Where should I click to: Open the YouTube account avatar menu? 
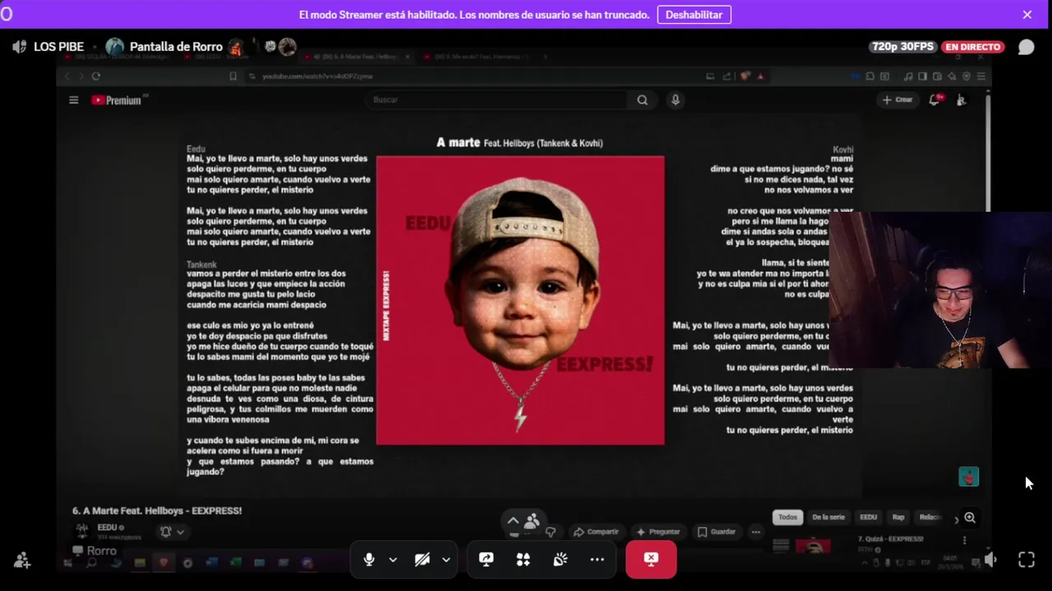coord(962,100)
